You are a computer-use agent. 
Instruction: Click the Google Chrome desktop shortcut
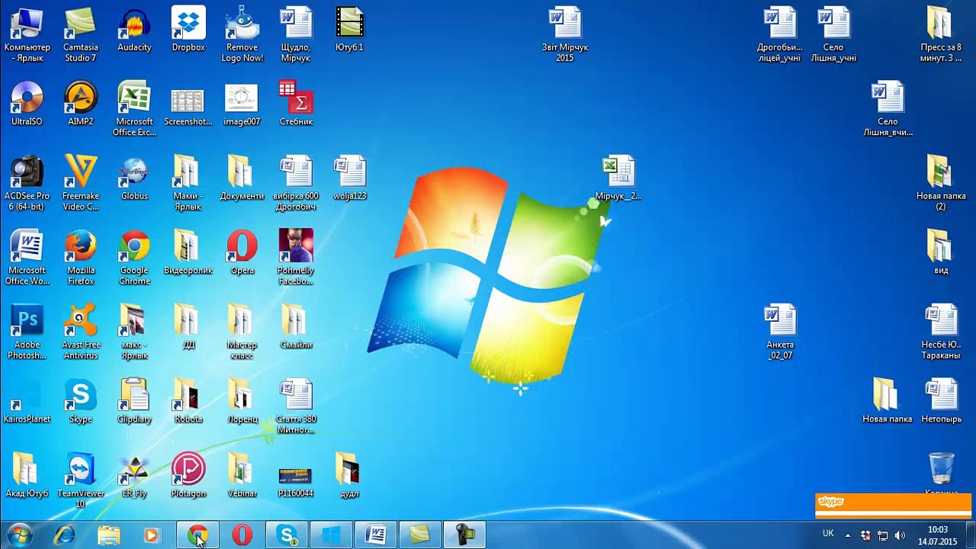click(134, 258)
